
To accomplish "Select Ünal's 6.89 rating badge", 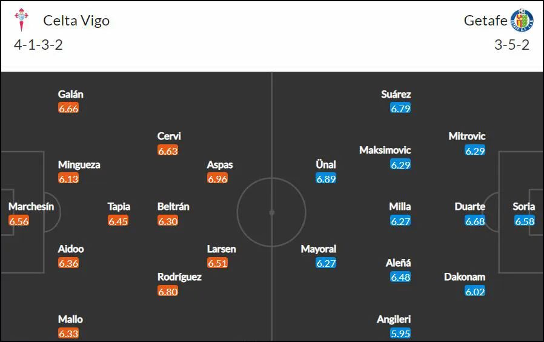I will pyautogui.click(x=326, y=178).
